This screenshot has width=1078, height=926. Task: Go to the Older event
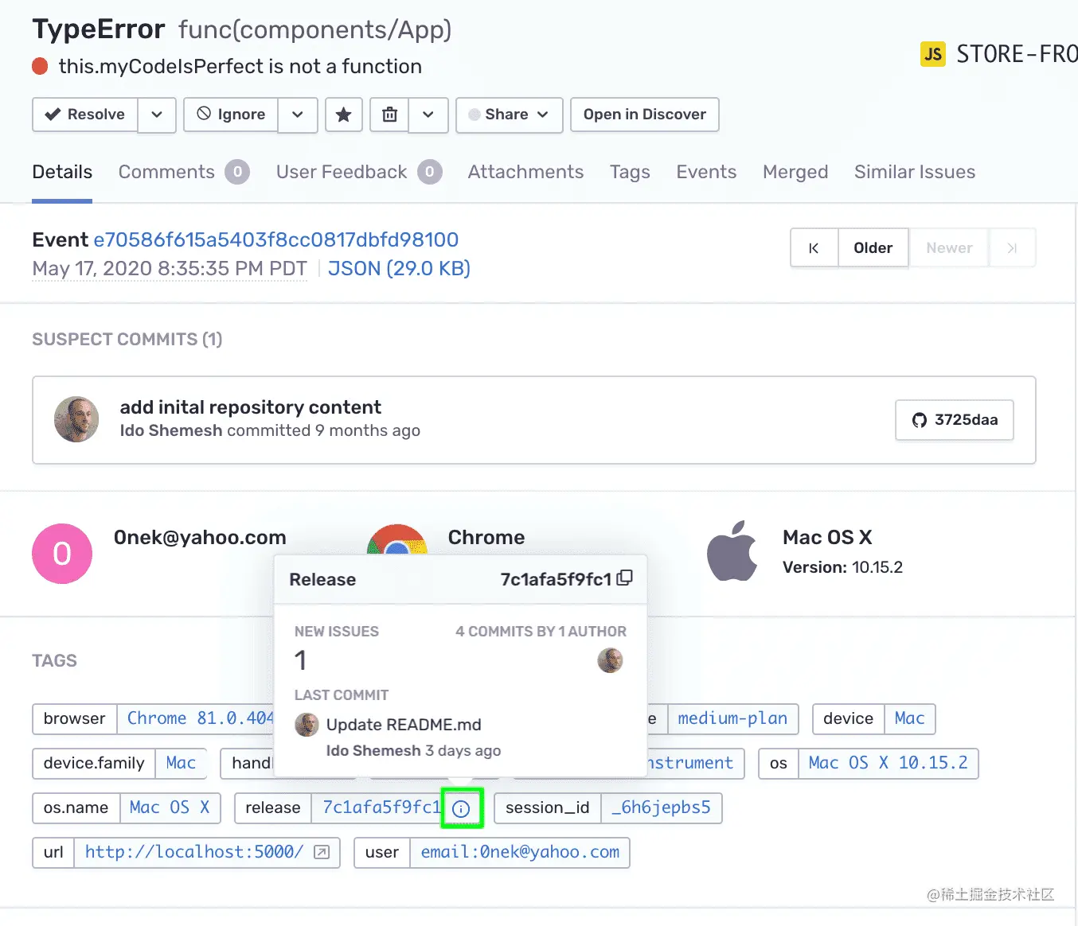873,248
